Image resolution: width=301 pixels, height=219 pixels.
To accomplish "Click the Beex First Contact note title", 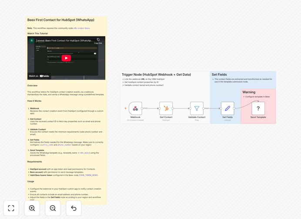I will [60, 20].
